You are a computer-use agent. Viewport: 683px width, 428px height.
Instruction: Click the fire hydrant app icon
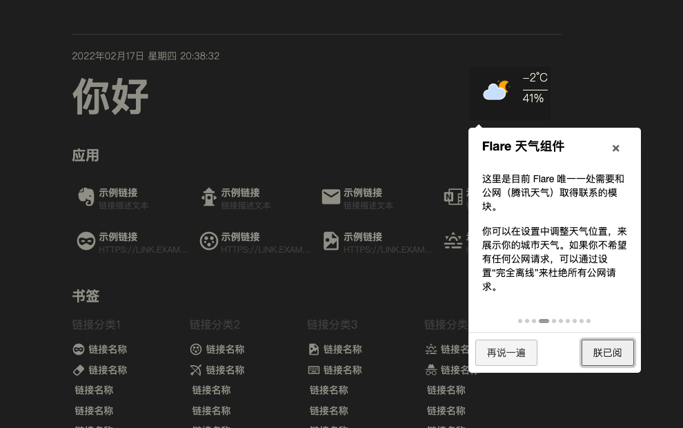(x=209, y=197)
